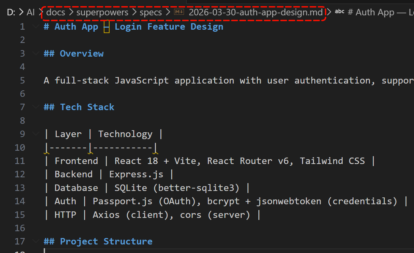The height and width of the screenshot is (253, 414).
Task: Collapse the Tech Stack section fold chevron
Action: click(x=35, y=107)
